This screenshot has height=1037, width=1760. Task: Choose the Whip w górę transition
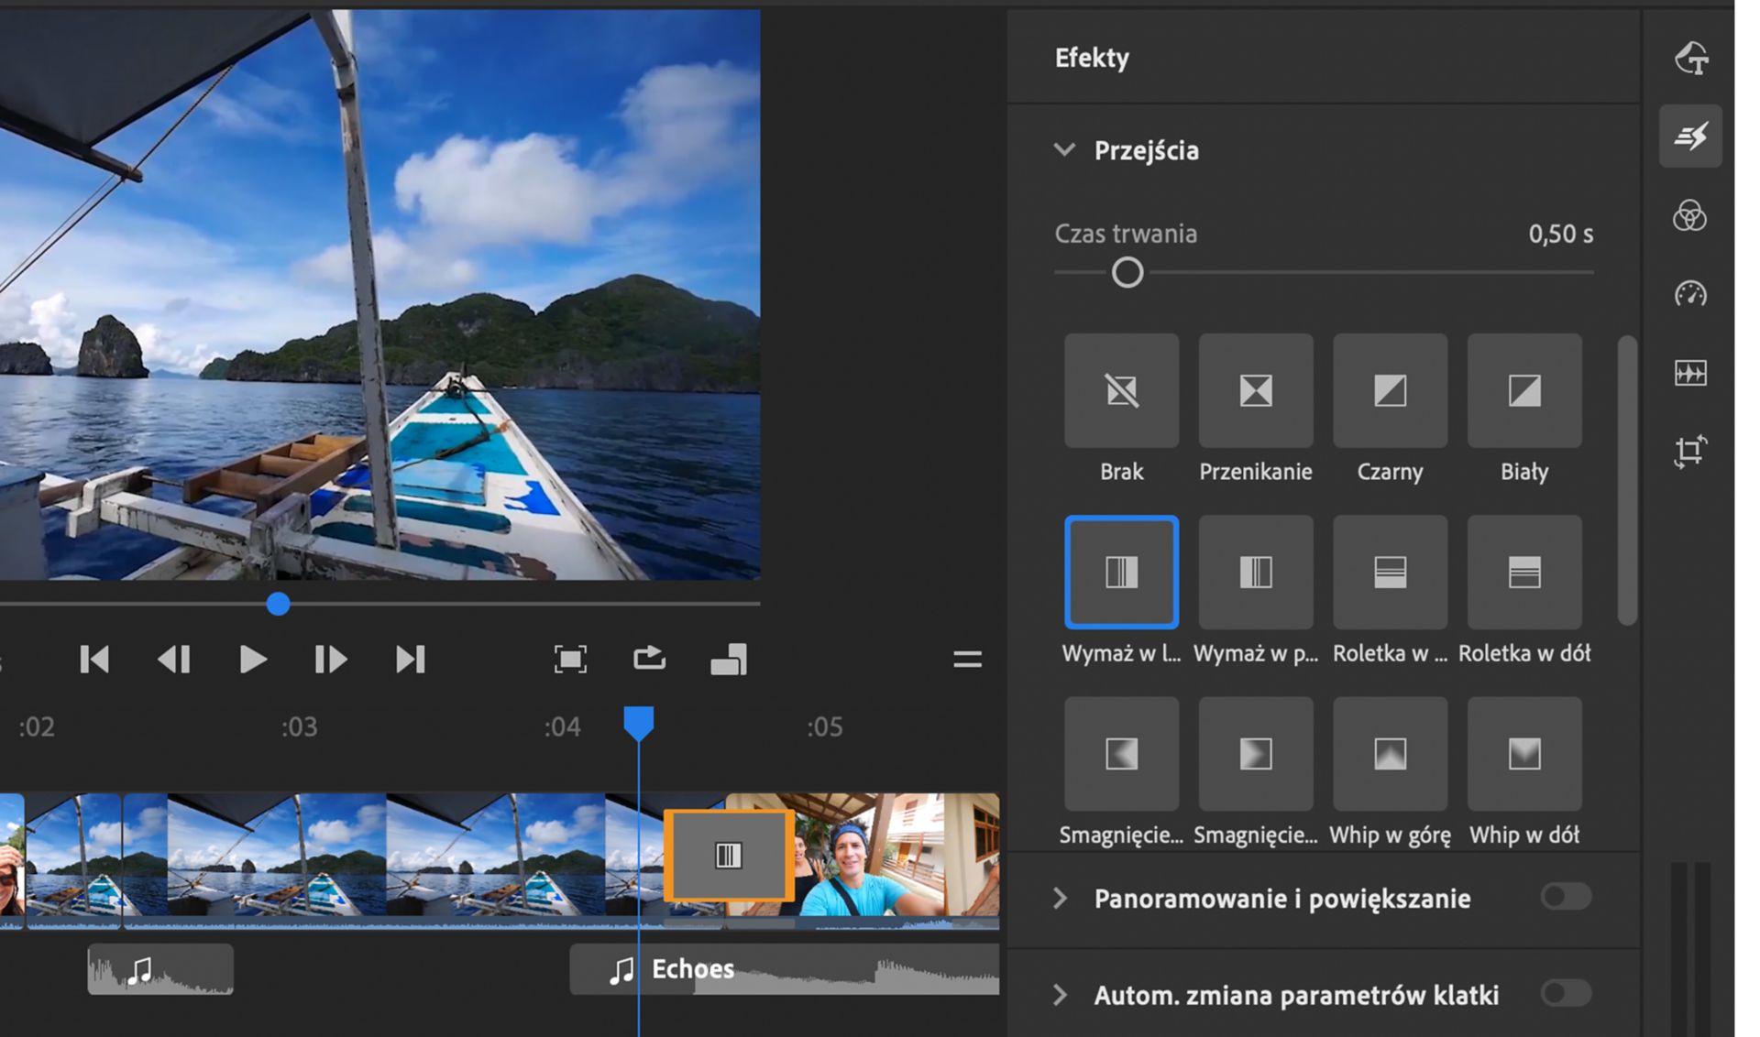1390,754
